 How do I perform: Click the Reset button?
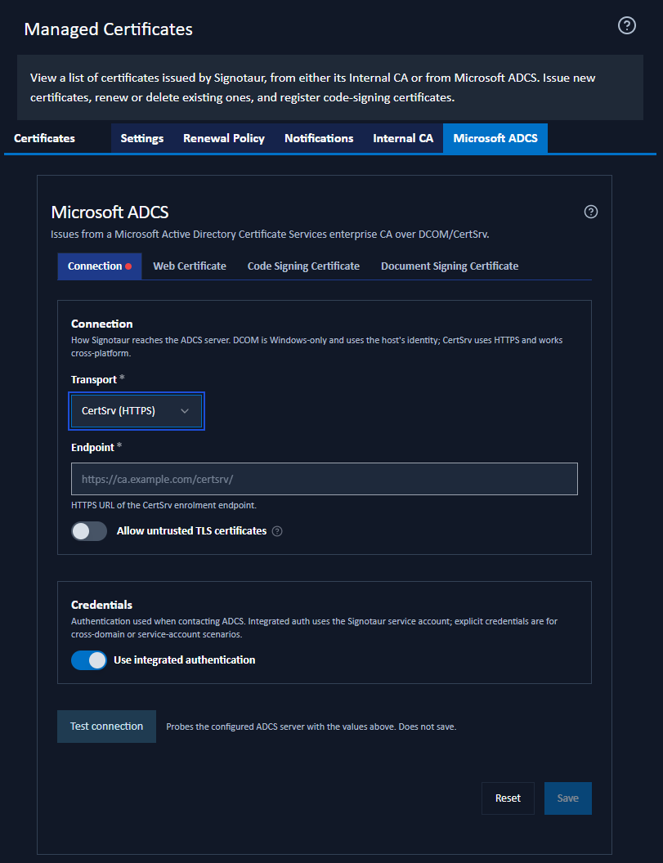[x=508, y=798]
